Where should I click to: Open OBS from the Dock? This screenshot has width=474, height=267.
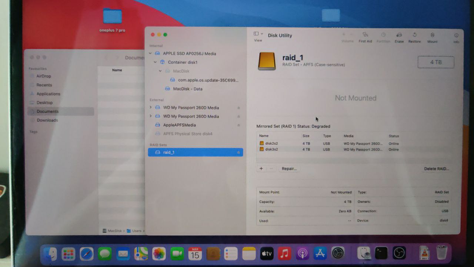pos(399,253)
